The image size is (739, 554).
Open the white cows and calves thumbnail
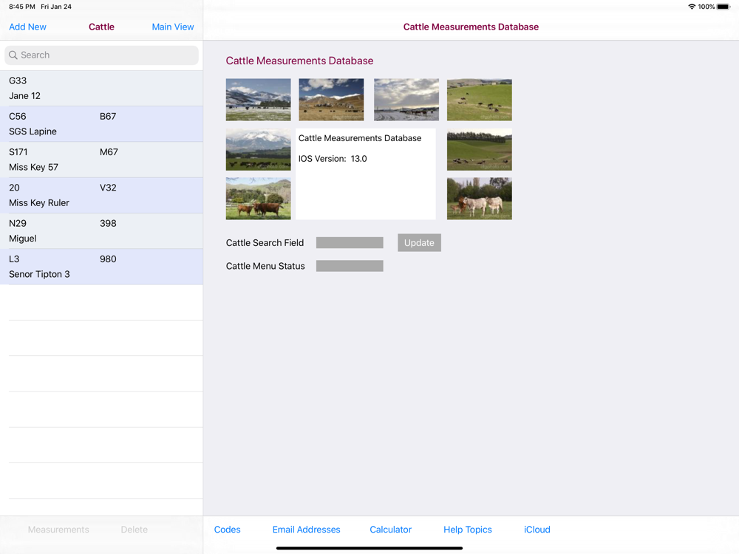tap(480, 199)
